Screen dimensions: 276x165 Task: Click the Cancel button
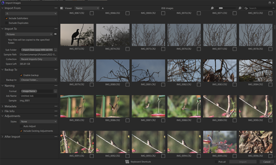(267, 162)
